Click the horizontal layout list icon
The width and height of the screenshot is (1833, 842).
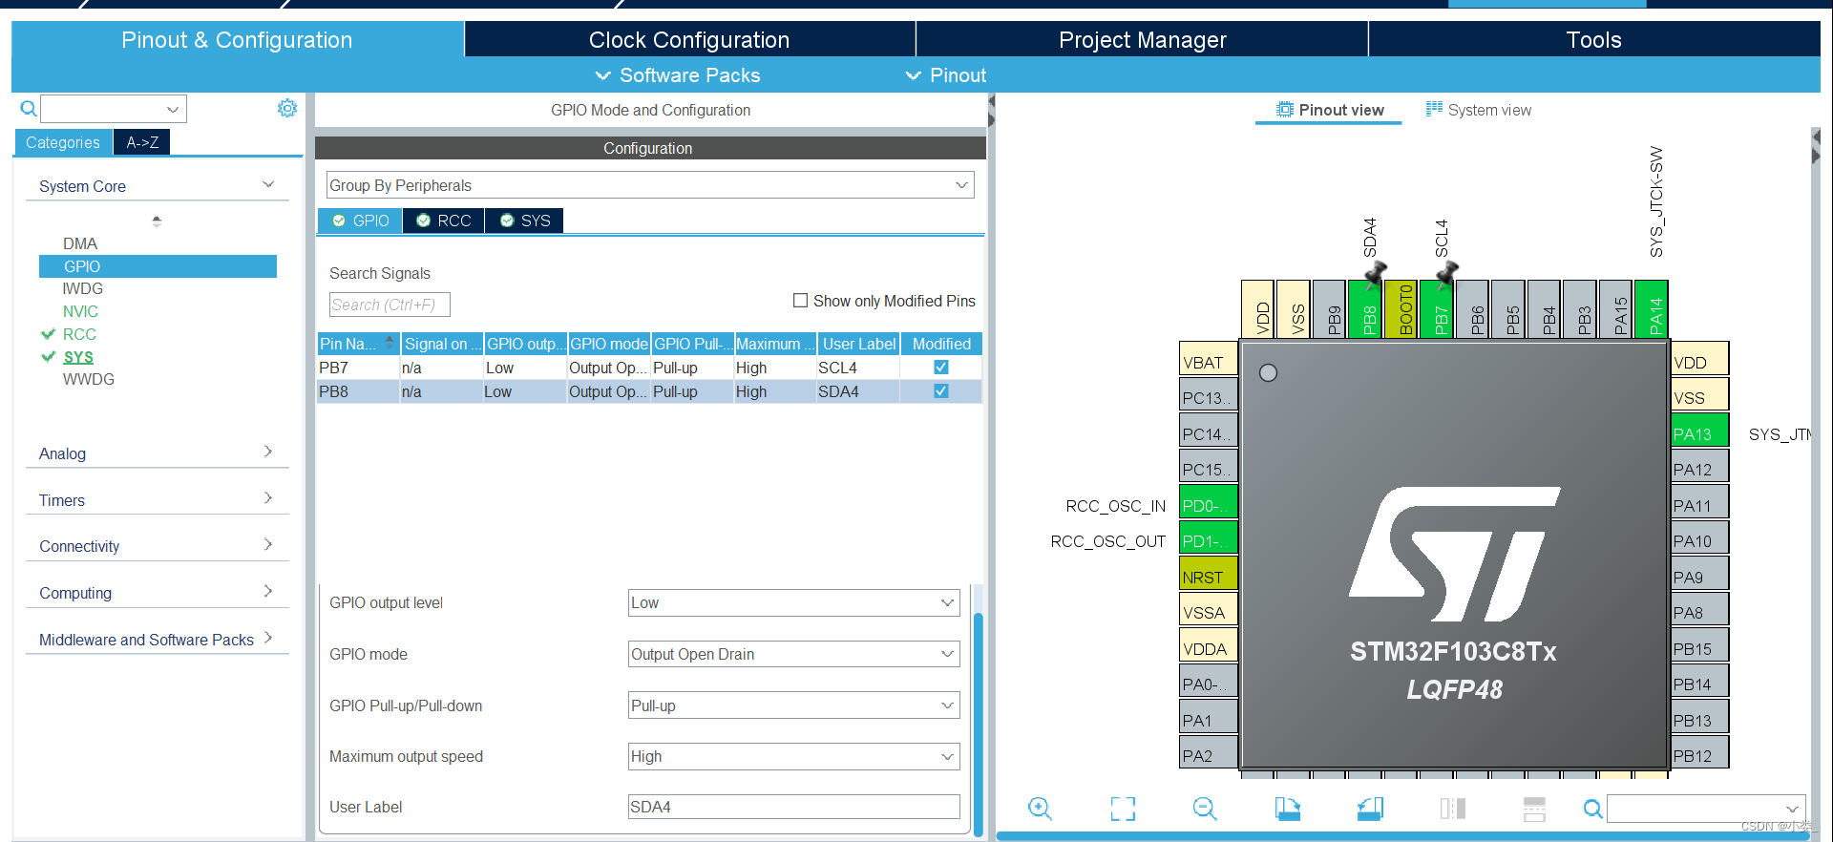[1534, 809]
